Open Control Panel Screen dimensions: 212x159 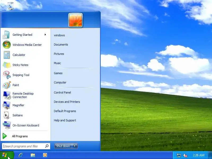[62, 92]
